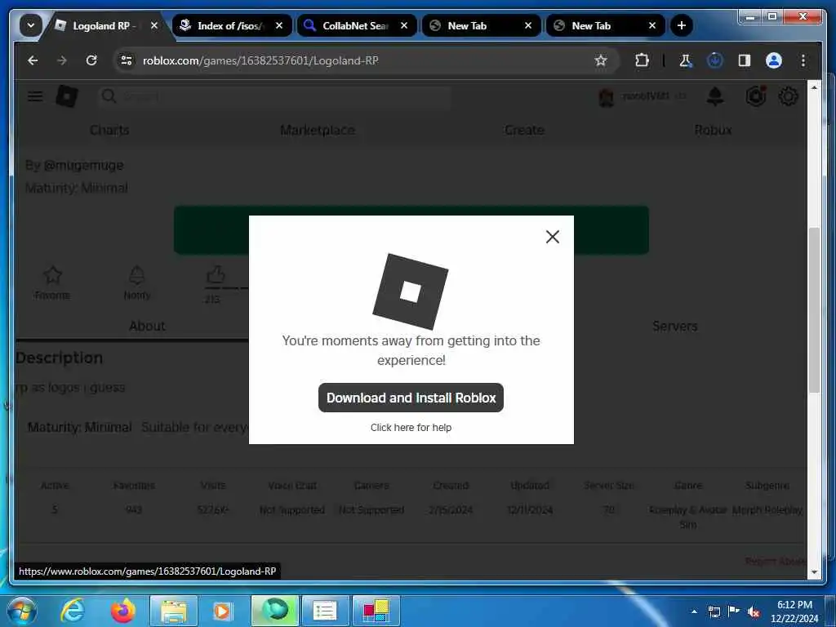Reload the Roblox page
The width and height of the screenshot is (836, 627).
[x=91, y=60]
